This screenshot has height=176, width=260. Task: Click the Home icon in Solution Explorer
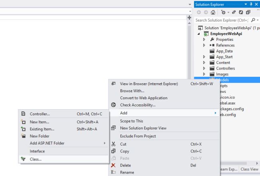[213, 12]
